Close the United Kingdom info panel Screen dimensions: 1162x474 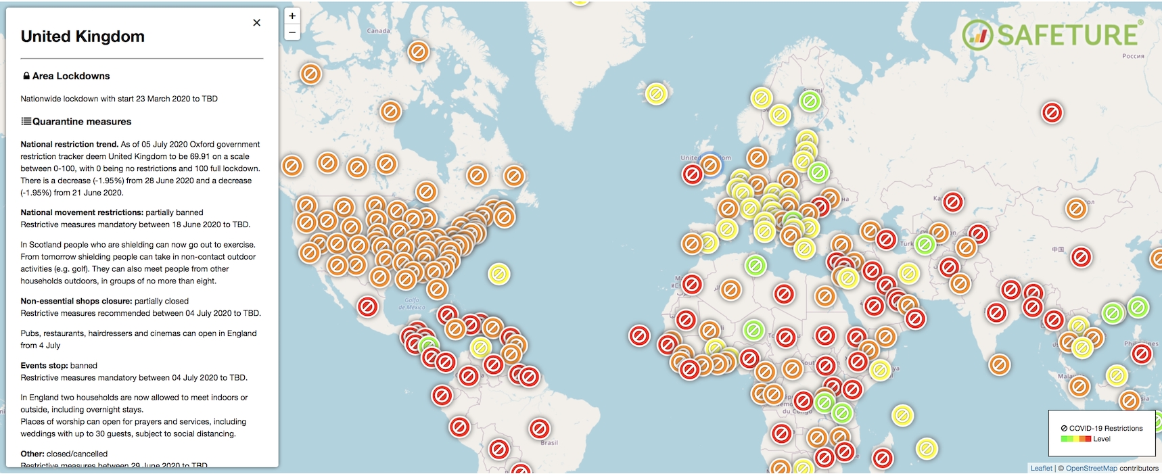[256, 22]
